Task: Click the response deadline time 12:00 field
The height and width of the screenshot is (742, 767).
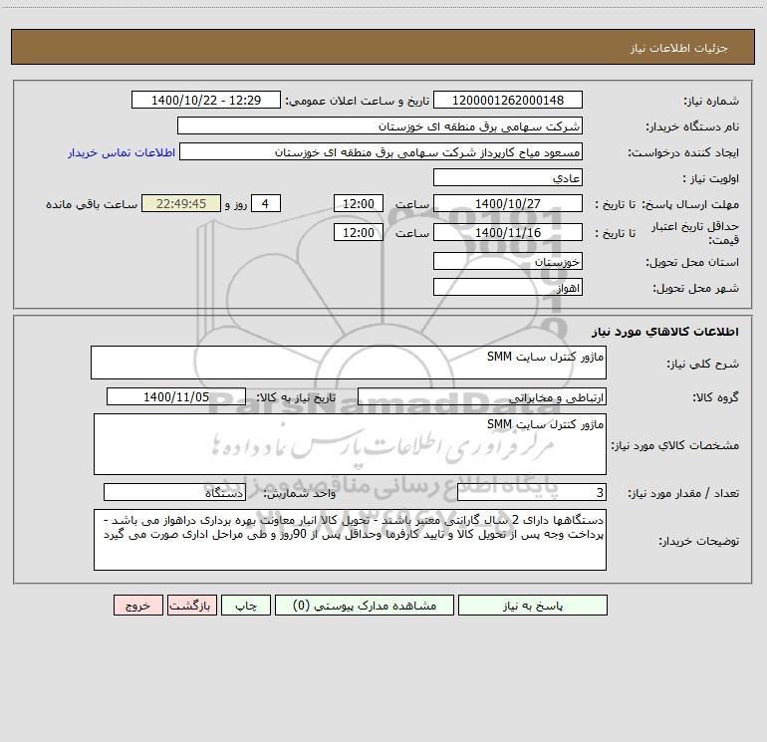Action: click(x=358, y=203)
